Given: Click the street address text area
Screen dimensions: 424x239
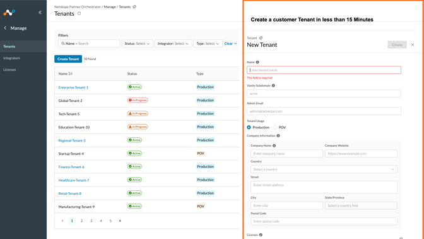Looking at the screenshot, I should [324, 187].
